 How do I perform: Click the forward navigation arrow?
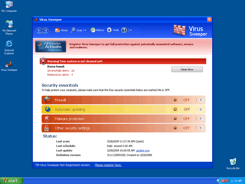pos(46,30)
